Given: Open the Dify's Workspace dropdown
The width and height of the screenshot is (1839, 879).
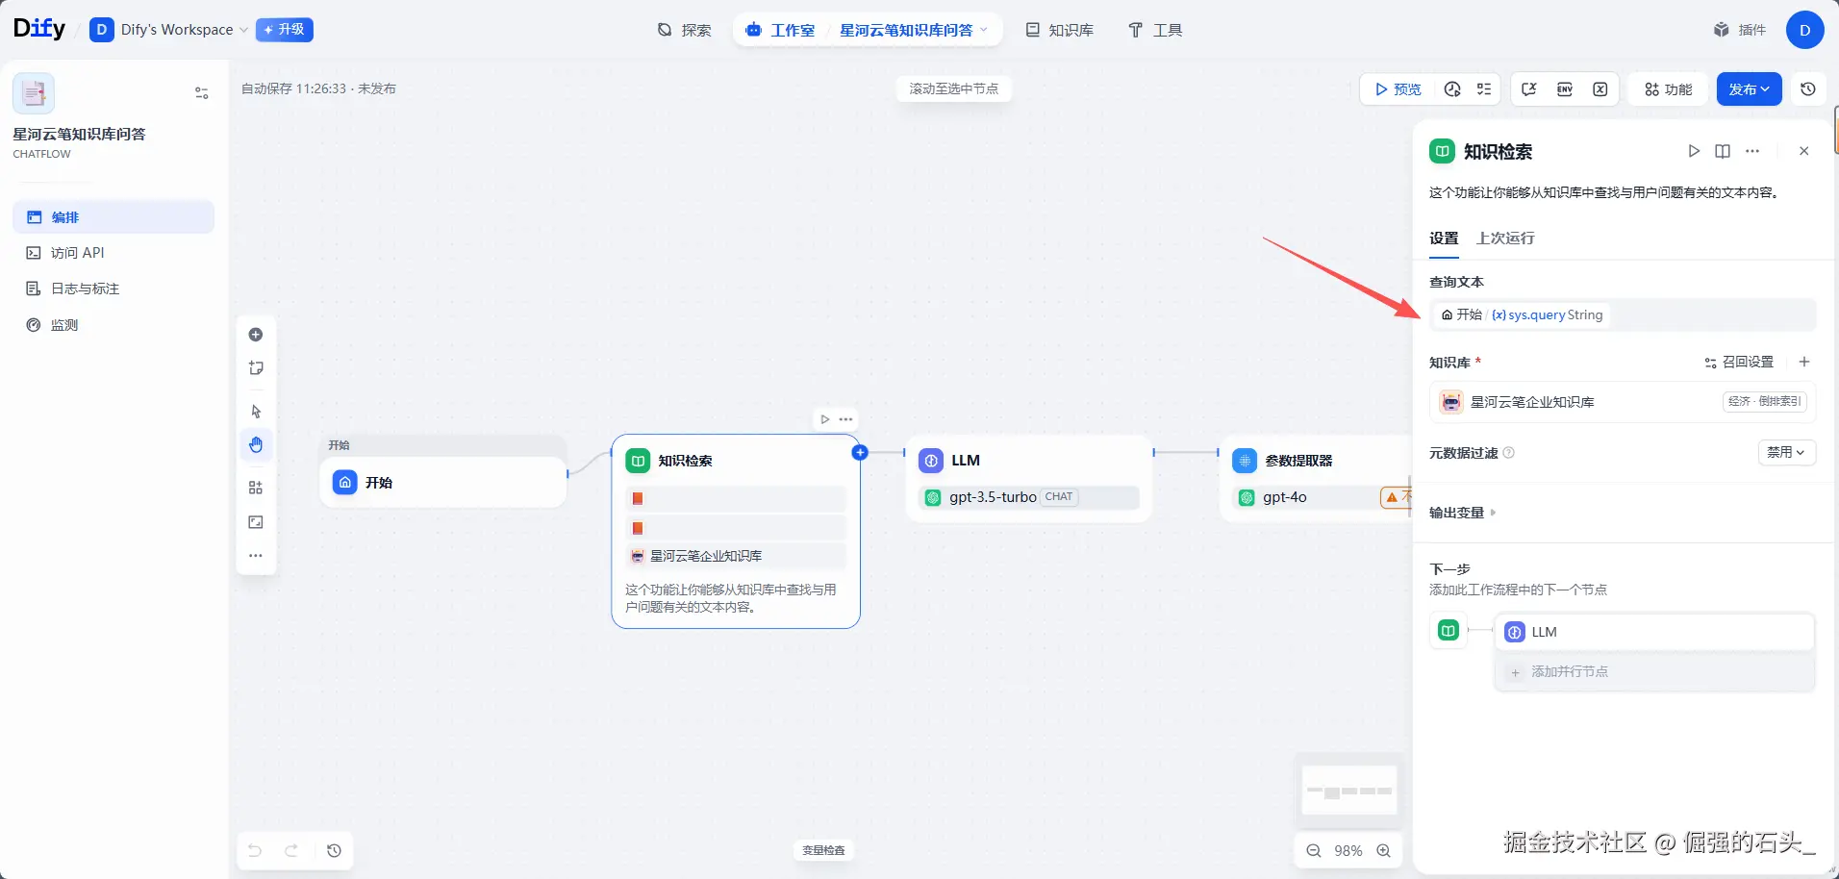Looking at the screenshot, I should coord(169,30).
